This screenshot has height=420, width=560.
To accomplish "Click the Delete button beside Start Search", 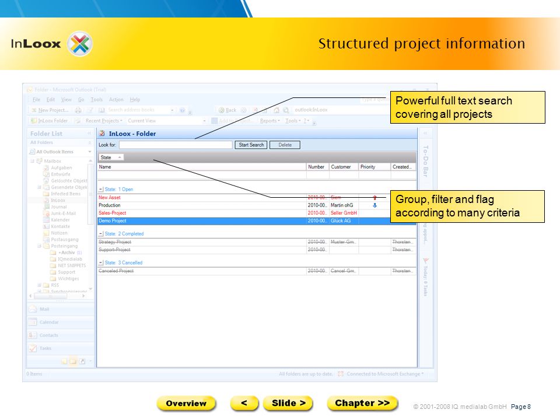I will (285, 145).
